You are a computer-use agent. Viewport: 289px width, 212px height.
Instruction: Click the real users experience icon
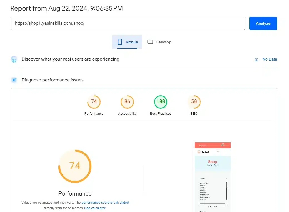click(x=14, y=59)
